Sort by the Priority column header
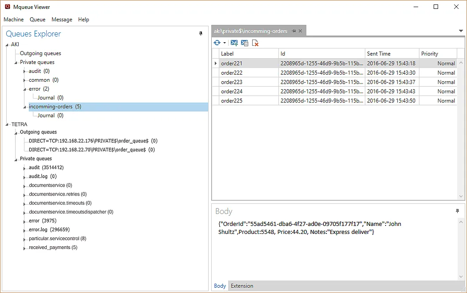 click(x=438, y=54)
